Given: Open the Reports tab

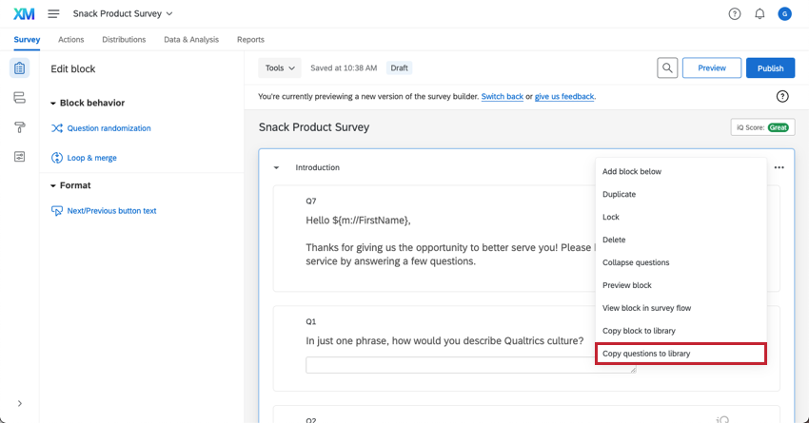Looking at the screenshot, I should point(250,40).
